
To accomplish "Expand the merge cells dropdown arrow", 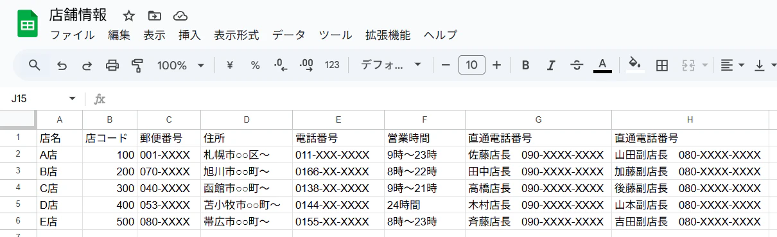I will click(705, 66).
